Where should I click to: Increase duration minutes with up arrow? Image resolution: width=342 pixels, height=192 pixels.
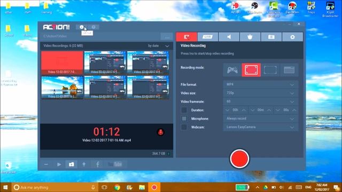[x=269, y=110]
